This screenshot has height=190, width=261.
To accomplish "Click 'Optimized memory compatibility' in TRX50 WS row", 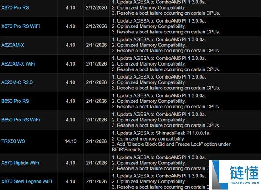I will pyautogui.click(x=148, y=139).
